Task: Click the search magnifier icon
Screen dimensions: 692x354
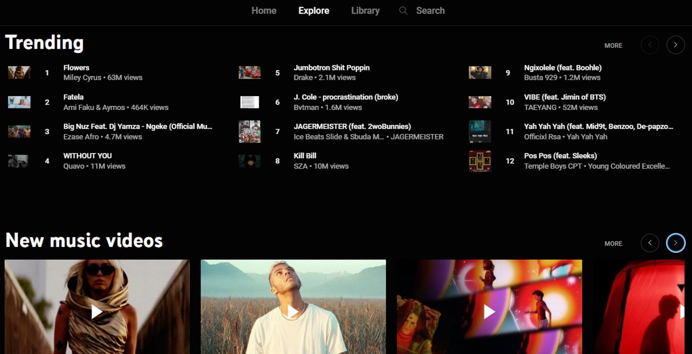Action: [403, 11]
